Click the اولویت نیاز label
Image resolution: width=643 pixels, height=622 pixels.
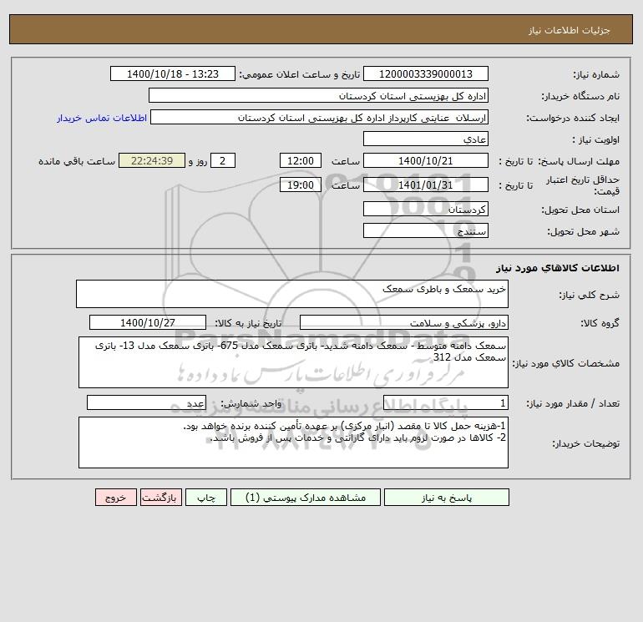click(x=596, y=139)
